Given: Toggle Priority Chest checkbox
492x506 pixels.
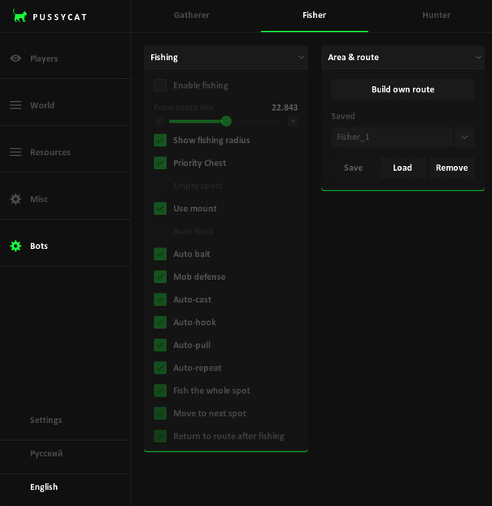Looking at the screenshot, I should point(161,163).
